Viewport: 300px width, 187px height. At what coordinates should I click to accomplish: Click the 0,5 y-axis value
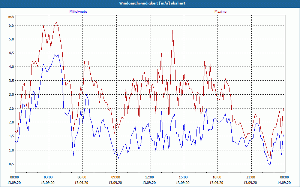pos(11,164)
